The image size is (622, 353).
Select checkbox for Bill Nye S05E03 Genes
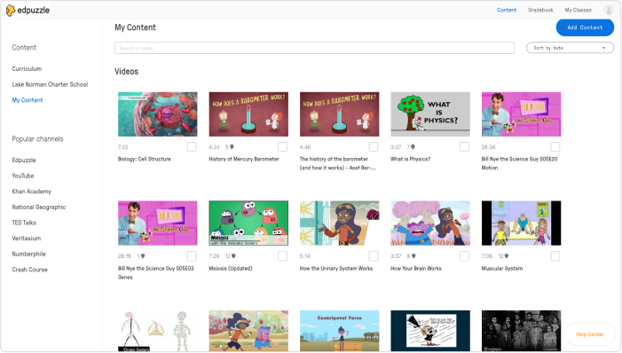click(192, 255)
